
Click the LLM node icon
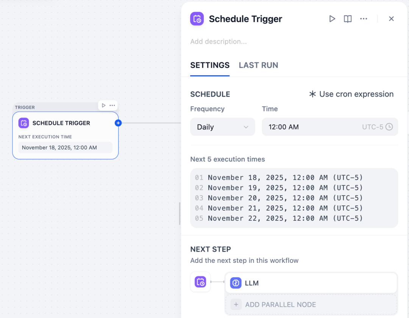pyautogui.click(x=236, y=283)
